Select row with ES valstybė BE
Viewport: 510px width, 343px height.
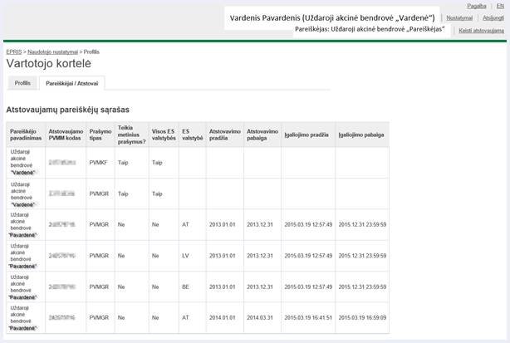[198, 287]
